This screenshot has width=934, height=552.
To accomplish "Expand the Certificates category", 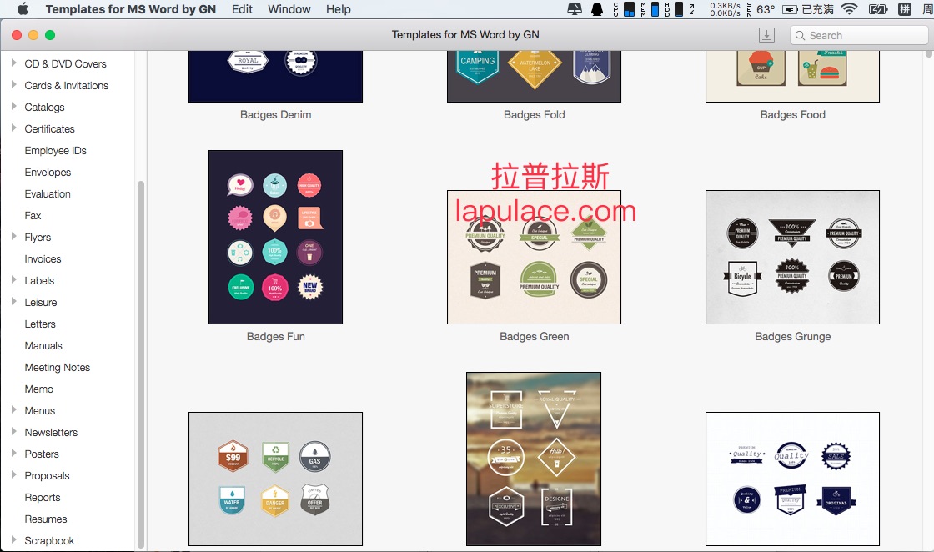I will point(13,128).
